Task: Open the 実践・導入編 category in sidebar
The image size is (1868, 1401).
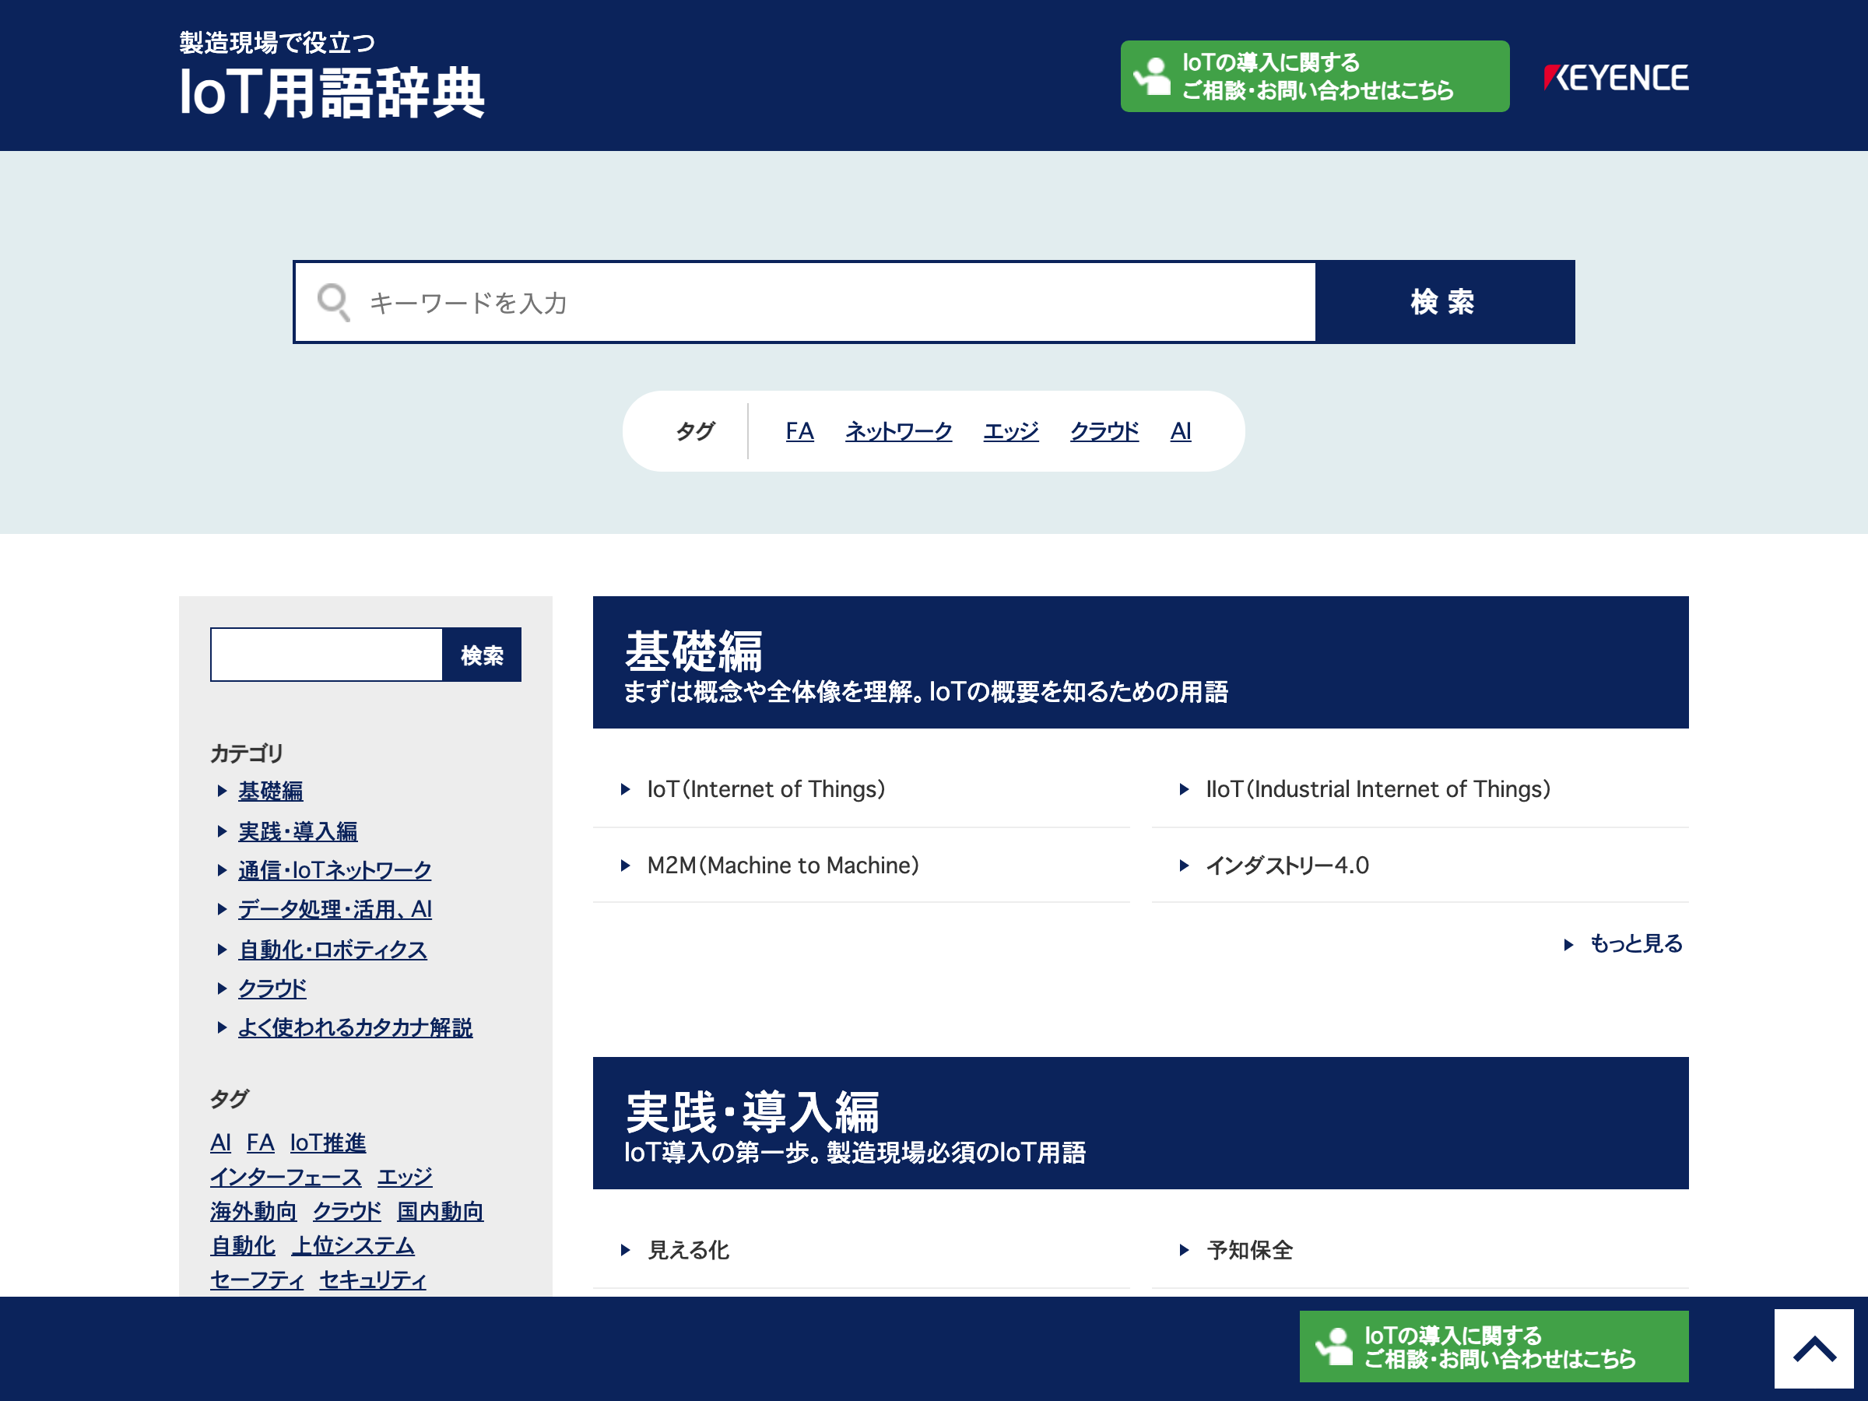Action: coord(297,832)
